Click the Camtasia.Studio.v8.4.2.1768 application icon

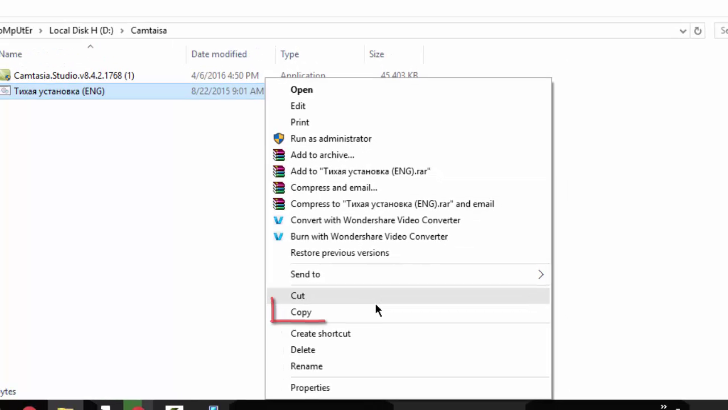coord(5,75)
